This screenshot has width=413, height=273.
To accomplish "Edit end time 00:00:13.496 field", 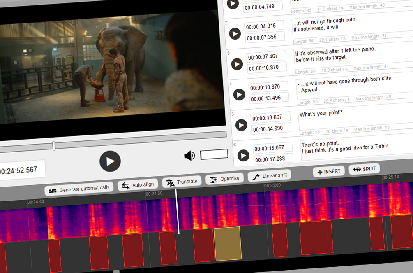I will coord(269,98).
